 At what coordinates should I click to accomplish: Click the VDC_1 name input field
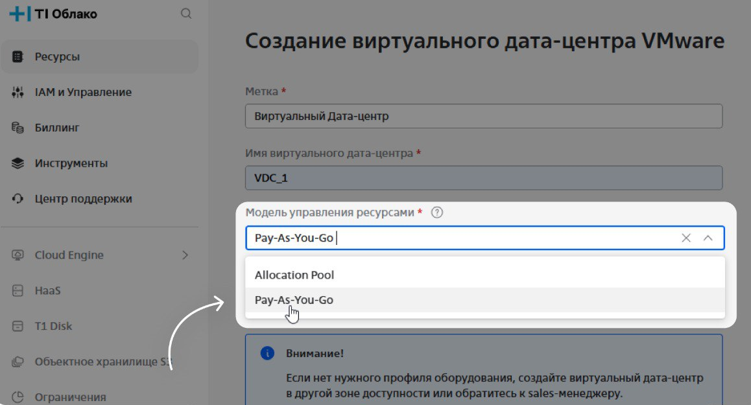pos(483,178)
